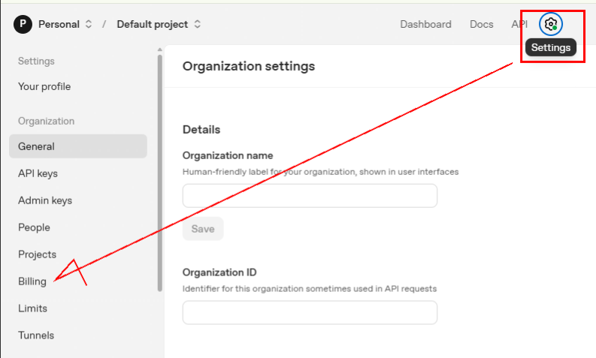This screenshot has height=358, width=596.
Task: Click the sidebar vertical scrollbar
Action: click(159, 173)
